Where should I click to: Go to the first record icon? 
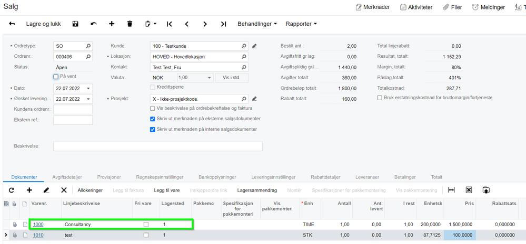pos(170,24)
